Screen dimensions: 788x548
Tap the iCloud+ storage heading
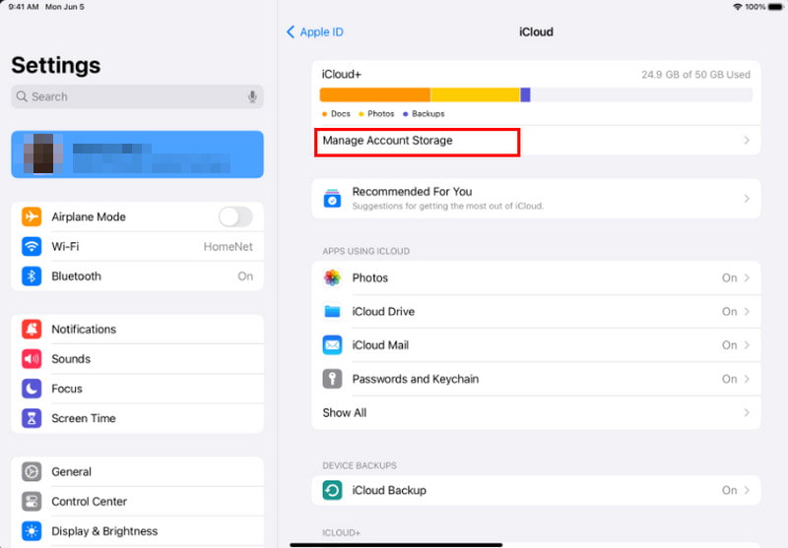pos(341,74)
